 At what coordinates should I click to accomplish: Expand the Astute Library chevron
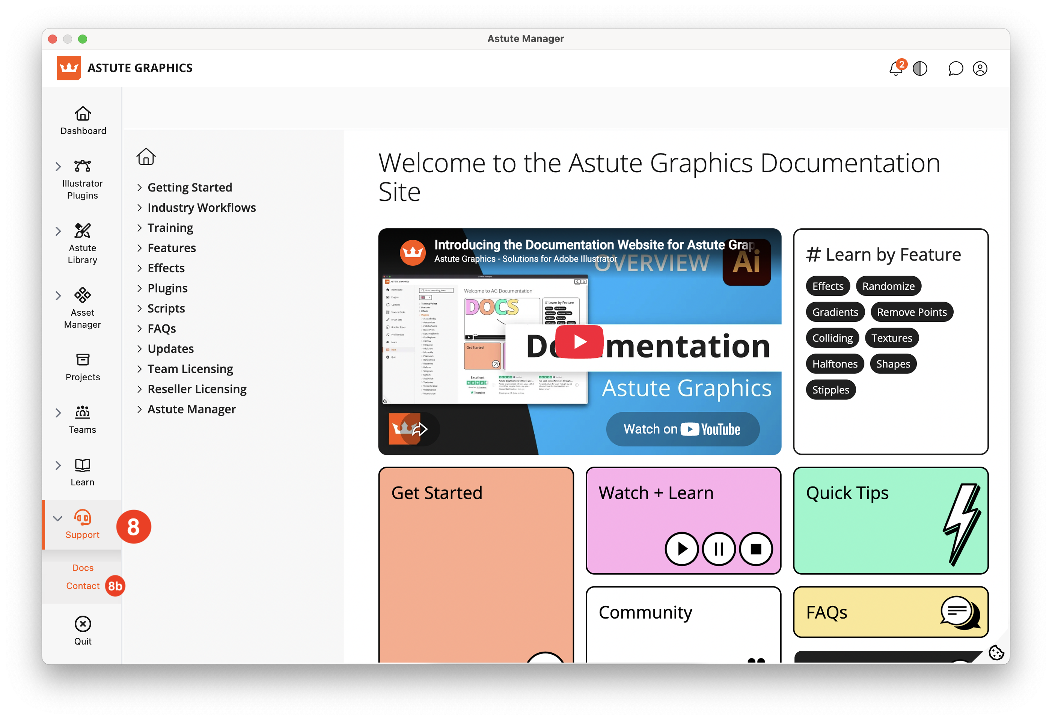pyautogui.click(x=58, y=231)
